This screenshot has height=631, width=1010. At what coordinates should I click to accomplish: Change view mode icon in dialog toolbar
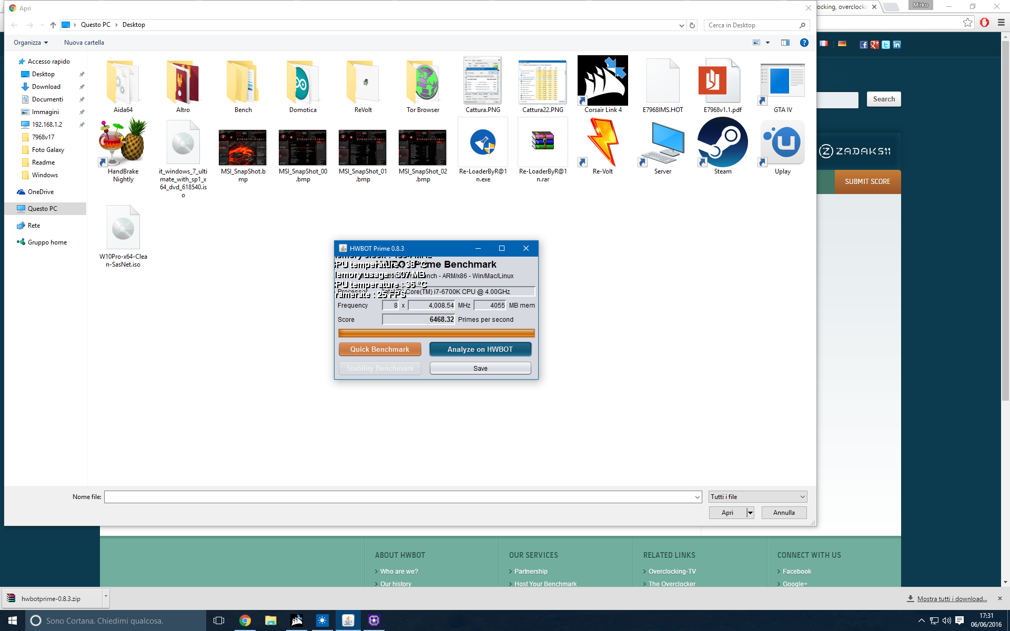click(x=756, y=43)
